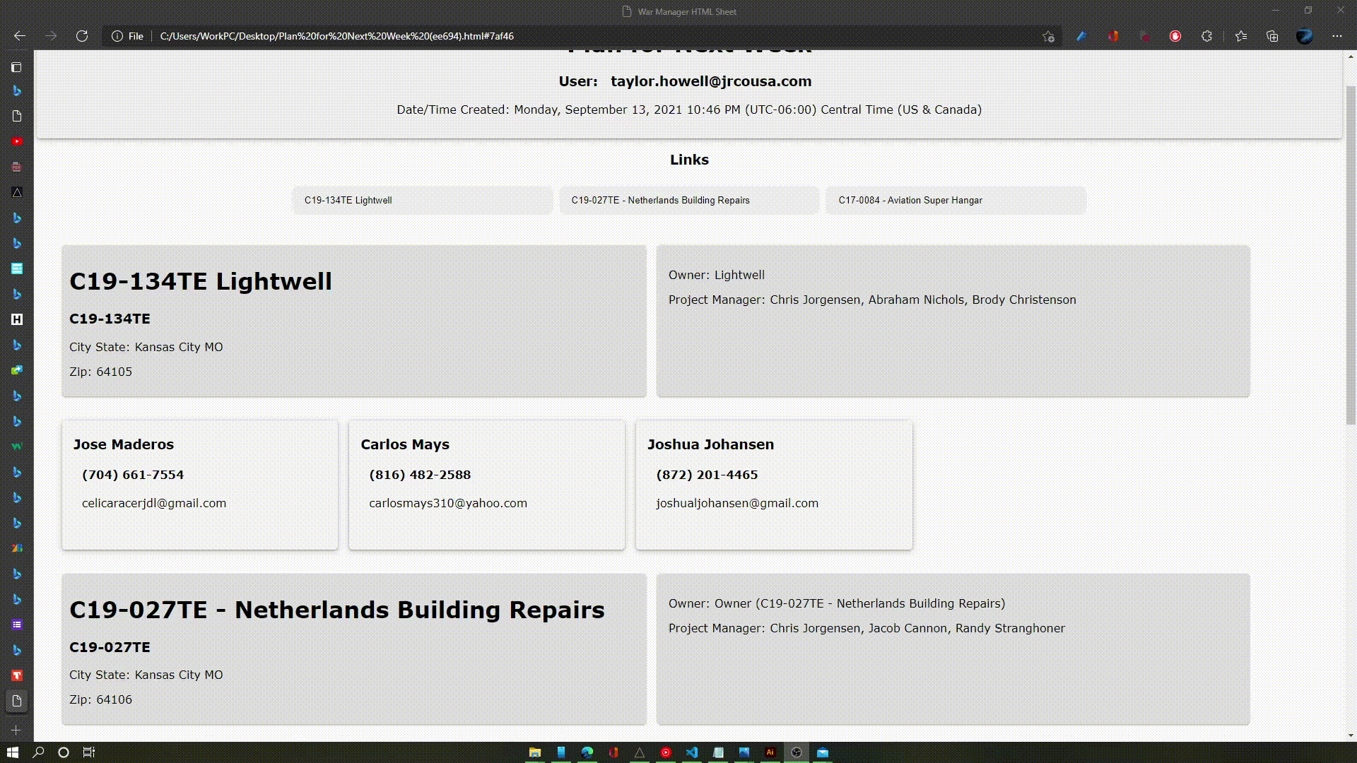Switch to the green W vertical tab

(x=17, y=446)
